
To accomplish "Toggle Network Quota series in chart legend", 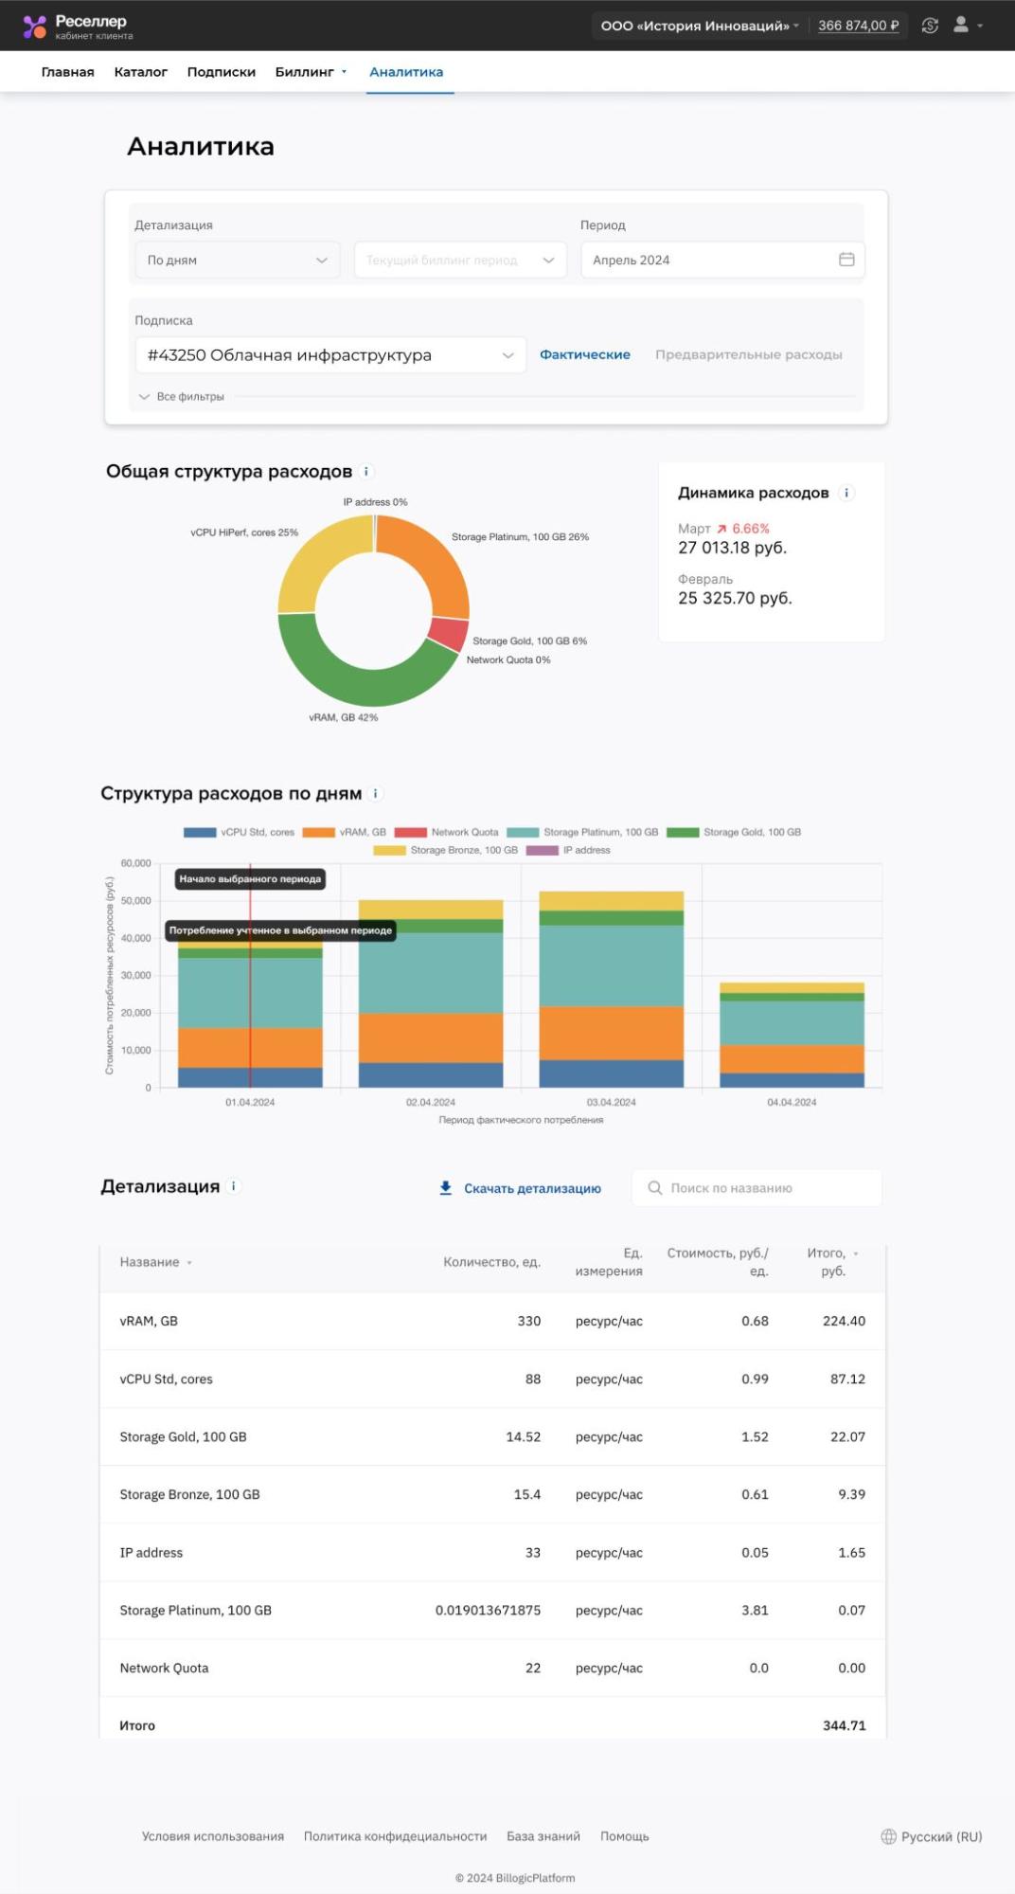I will coord(446,832).
